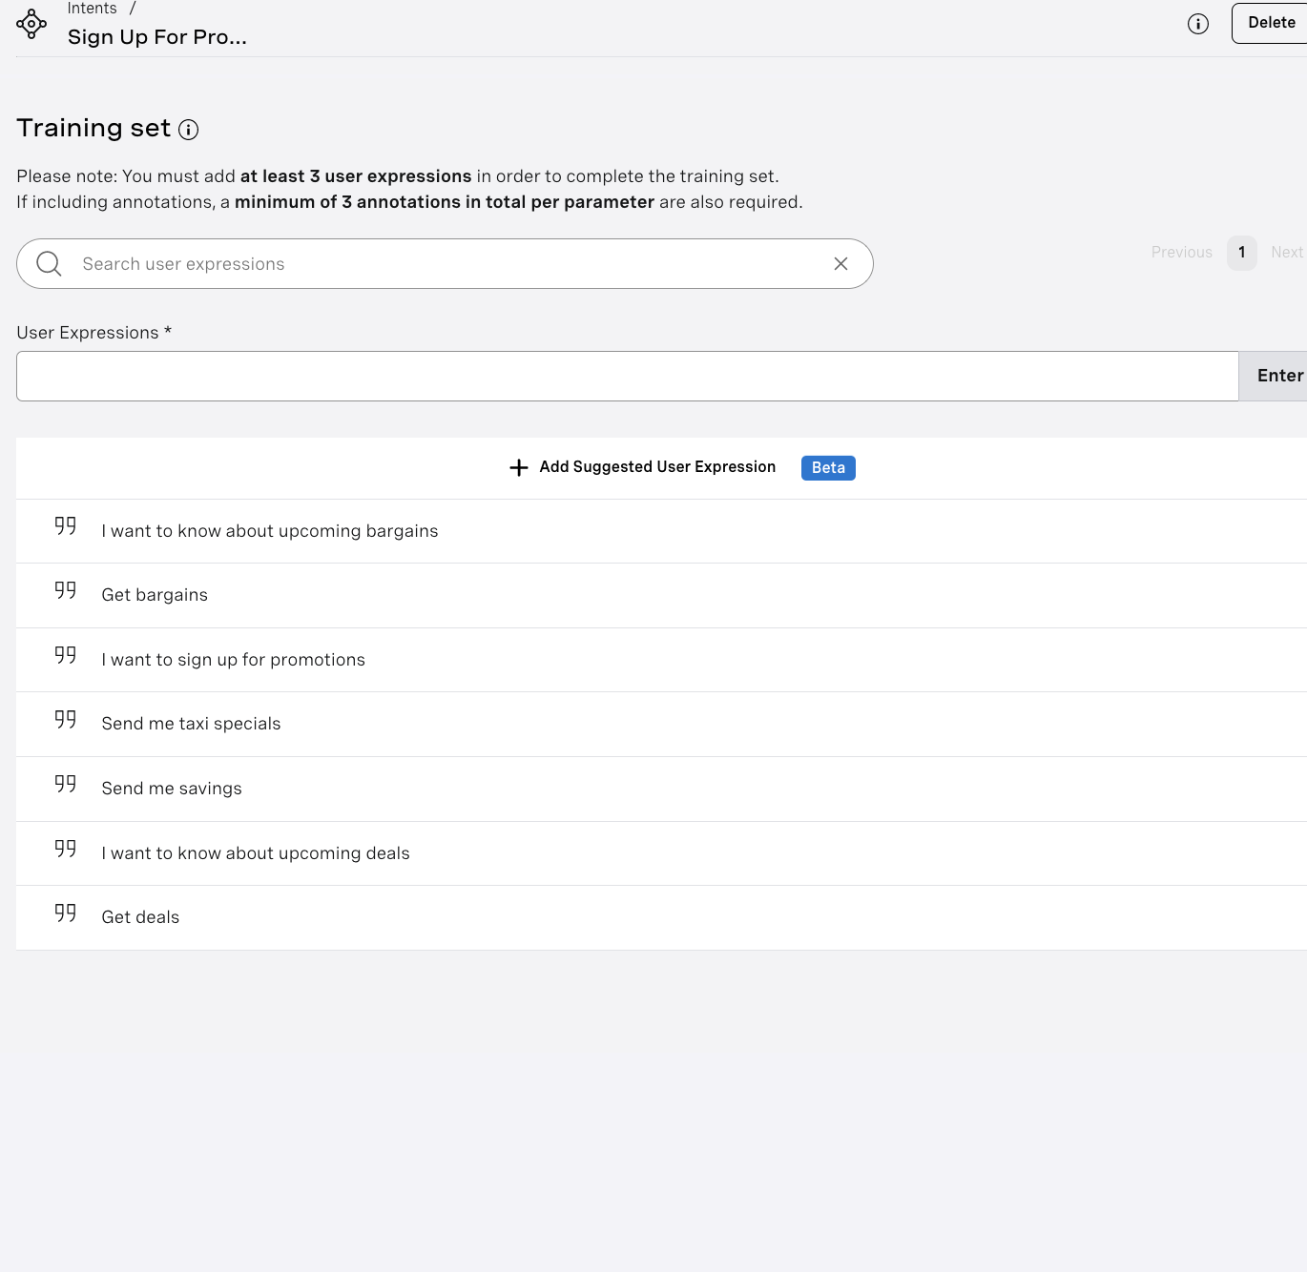Click quote icon beside 'I want to sign up for promotions'

pyautogui.click(x=65, y=655)
